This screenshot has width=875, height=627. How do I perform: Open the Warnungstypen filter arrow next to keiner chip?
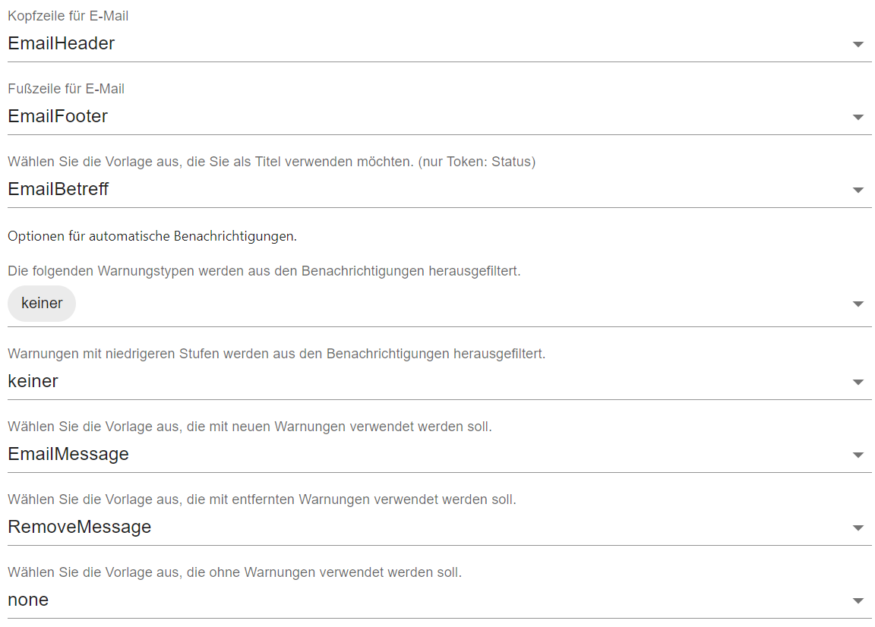(x=858, y=304)
